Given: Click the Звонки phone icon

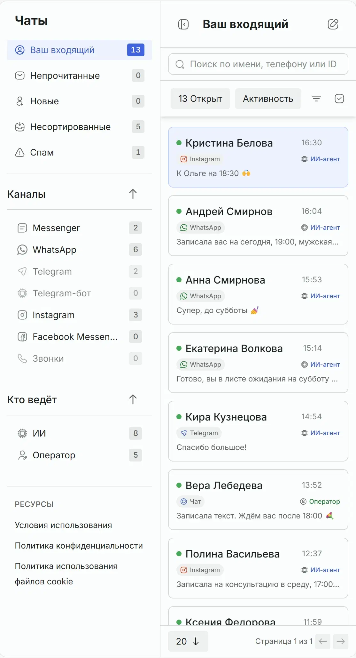Looking at the screenshot, I should tap(22, 358).
